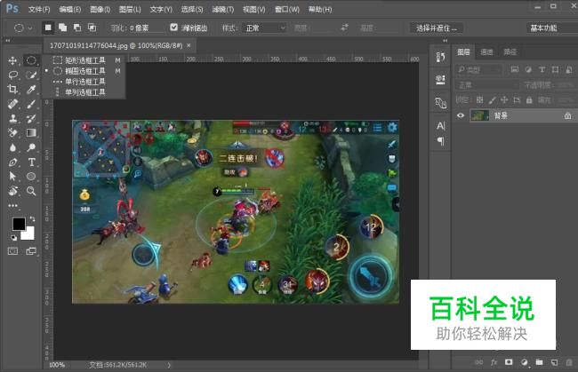Select the Clone Stamp tool
Viewport: 578px width, 372px height.
[x=12, y=118]
